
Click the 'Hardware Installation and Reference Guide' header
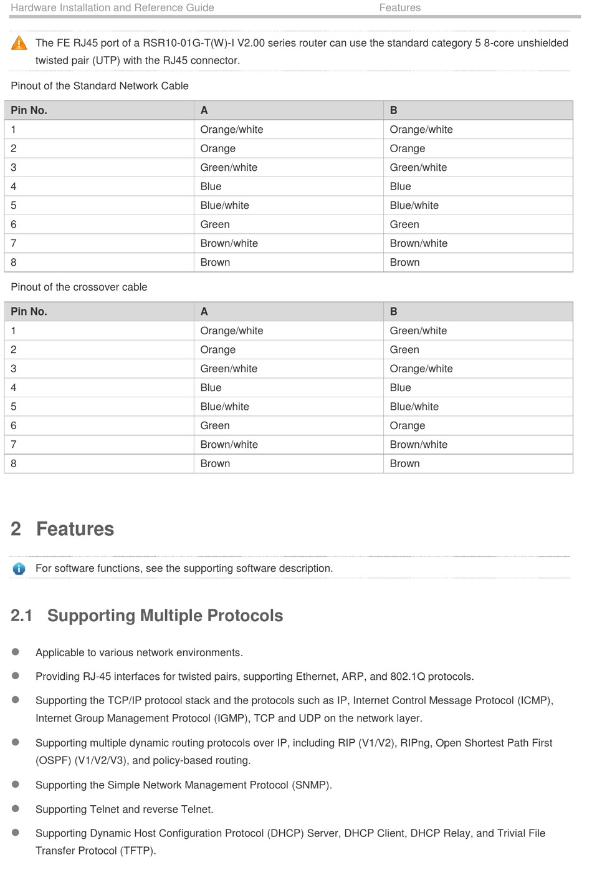pyautogui.click(x=113, y=7)
